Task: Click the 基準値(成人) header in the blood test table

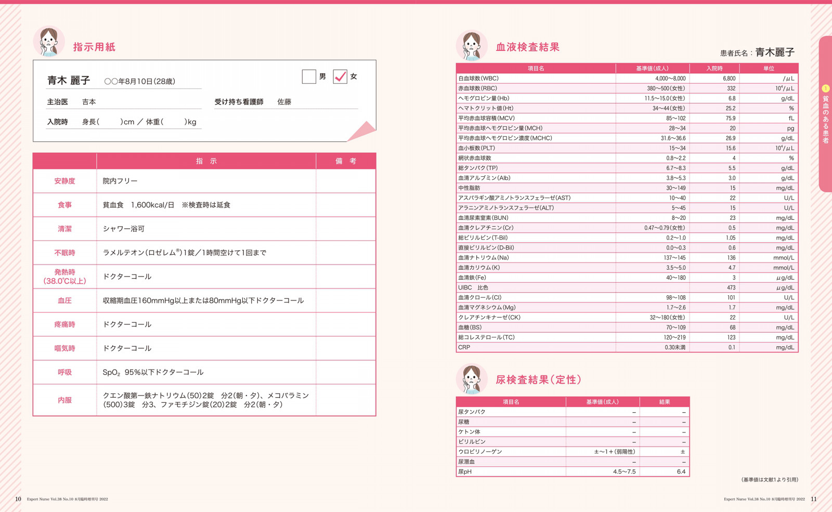Action: coord(653,68)
